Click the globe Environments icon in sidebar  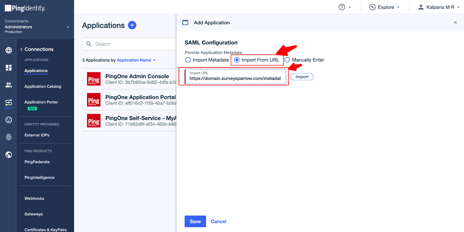click(x=9, y=50)
